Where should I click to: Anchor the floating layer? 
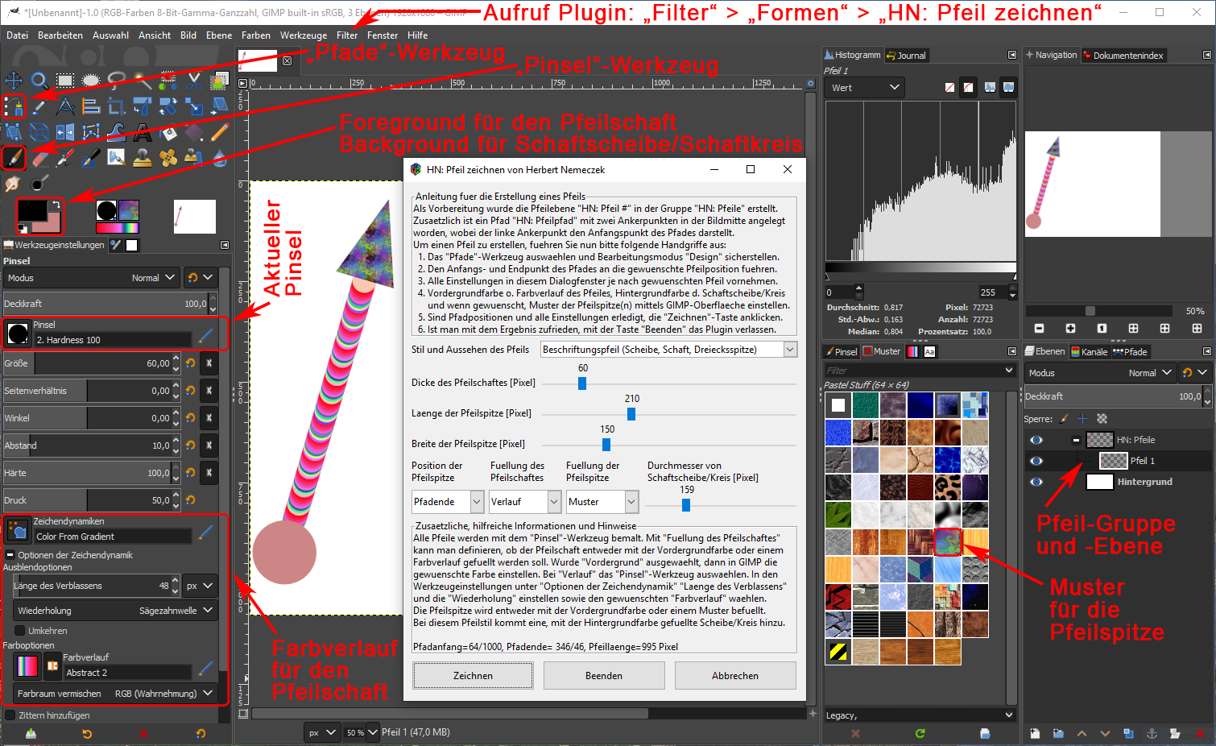[x=1152, y=734]
